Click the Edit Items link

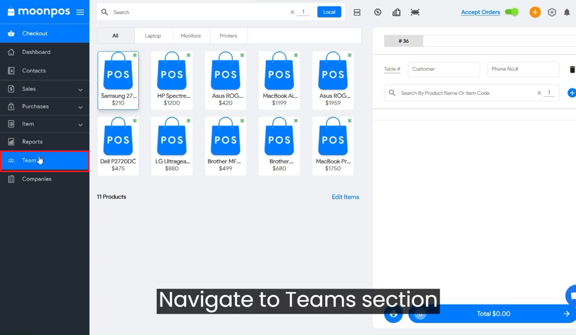click(345, 197)
